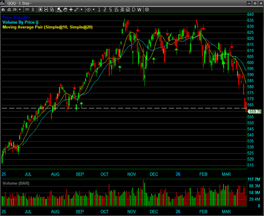
Task: Activate the hand pan tool
Action: 65,9
